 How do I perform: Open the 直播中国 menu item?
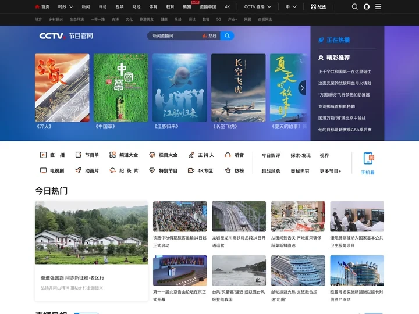208,6
